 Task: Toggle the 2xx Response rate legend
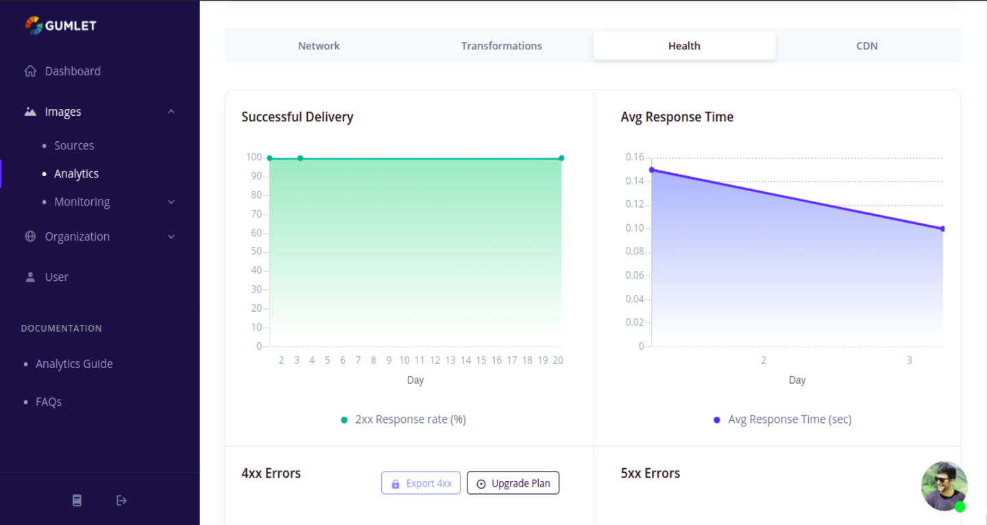403,419
